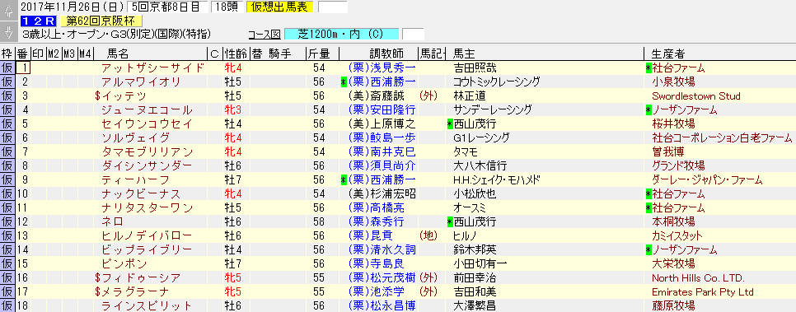
Task: Click green asterisk beside owner 西山茂行 row 5
Action: point(450,123)
